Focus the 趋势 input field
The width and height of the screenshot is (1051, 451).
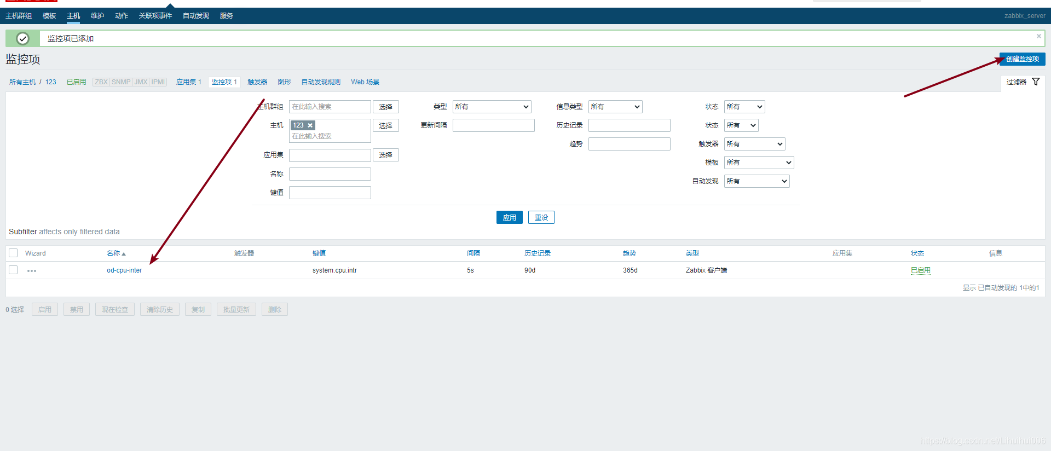click(x=630, y=144)
